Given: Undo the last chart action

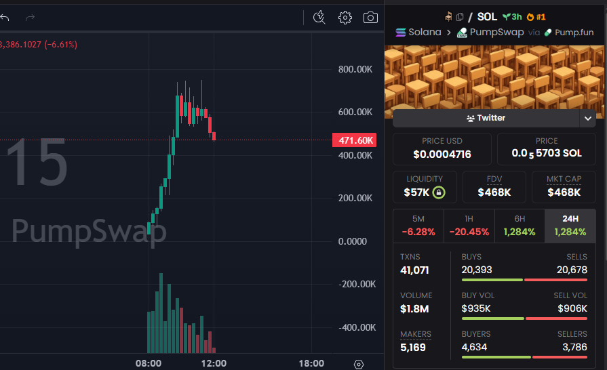Looking at the screenshot, I should pyautogui.click(x=5, y=18).
